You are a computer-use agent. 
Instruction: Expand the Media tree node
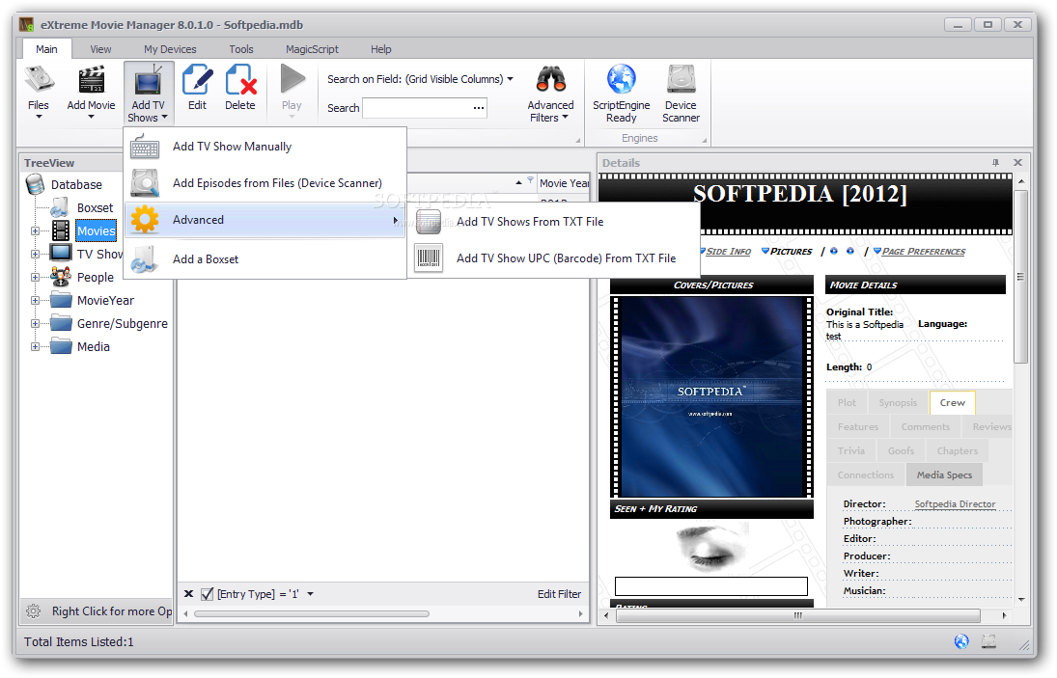[35, 347]
